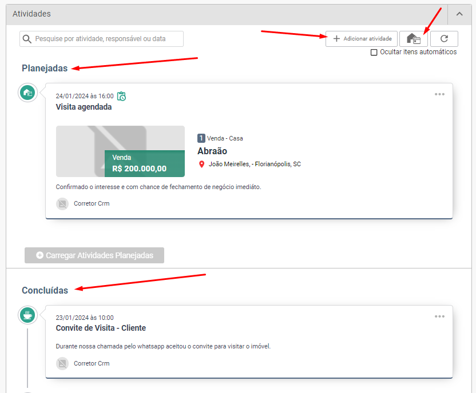476x393 pixels.
Task: Open options menu for Visita agendada
Action: pos(439,94)
